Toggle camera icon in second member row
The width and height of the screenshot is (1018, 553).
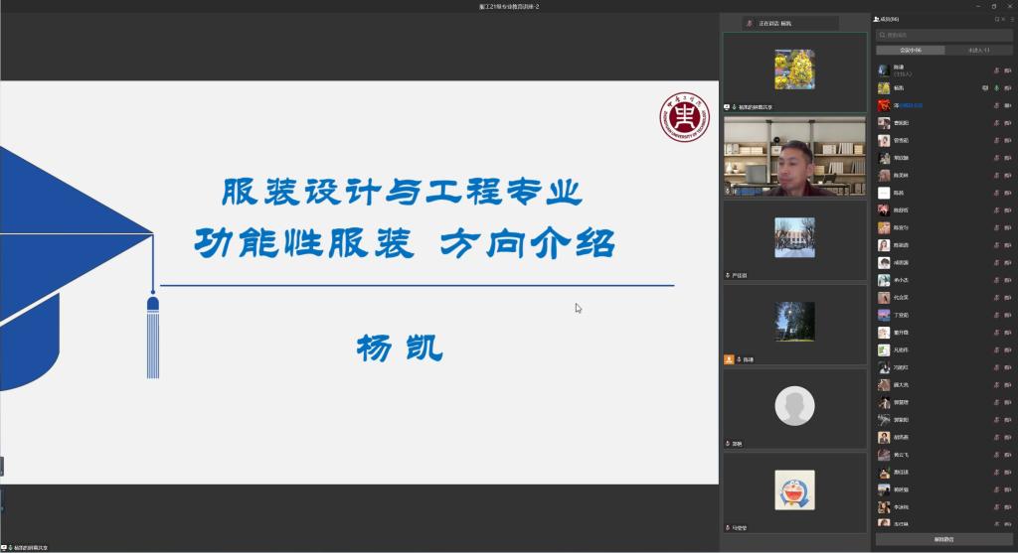coord(1007,87)
